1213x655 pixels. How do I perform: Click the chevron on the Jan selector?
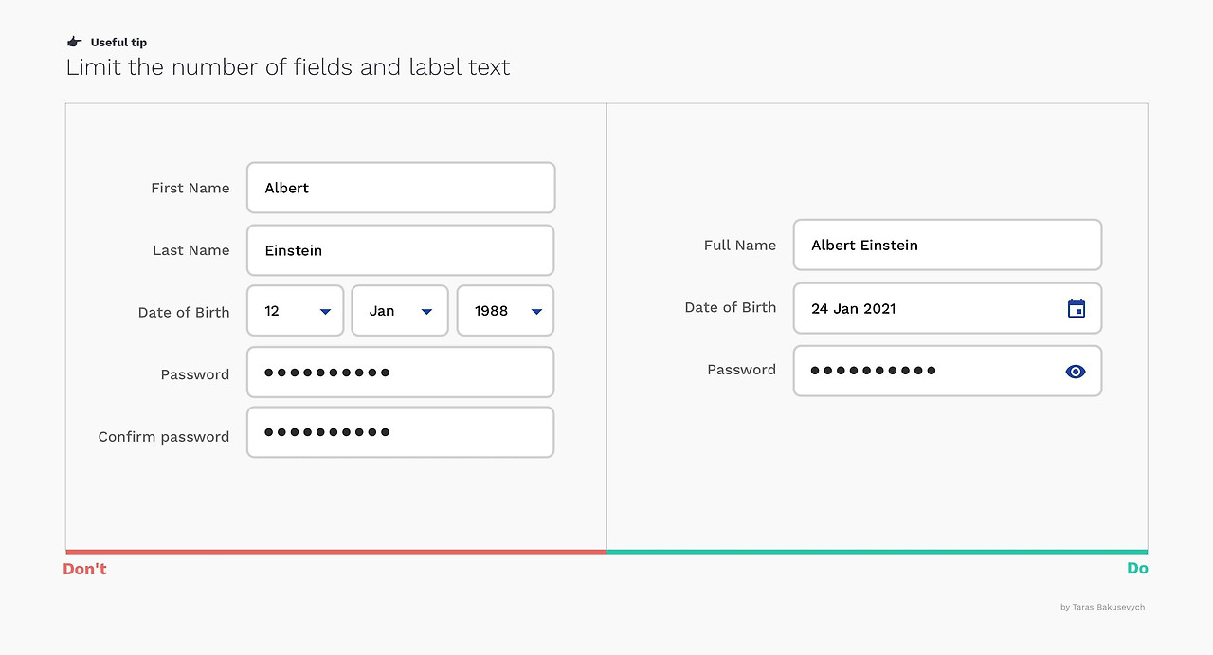click(x=428, y=310)
